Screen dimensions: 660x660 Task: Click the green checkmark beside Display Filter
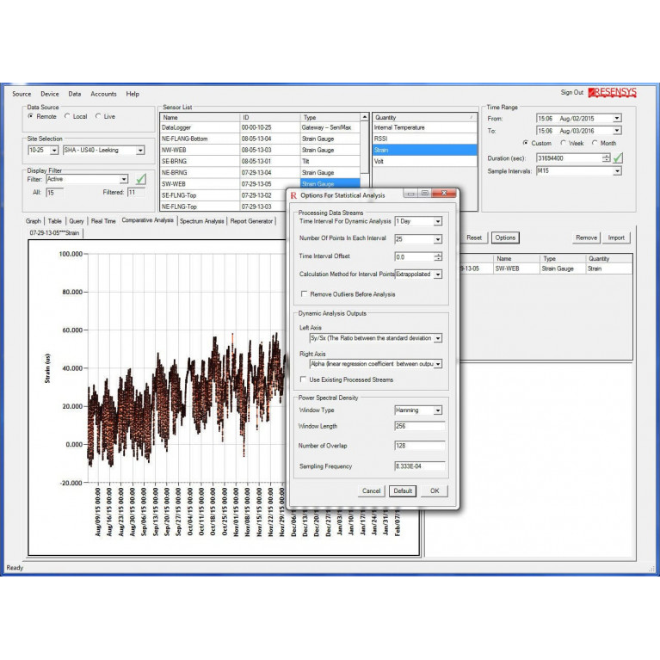pos(141,179)
